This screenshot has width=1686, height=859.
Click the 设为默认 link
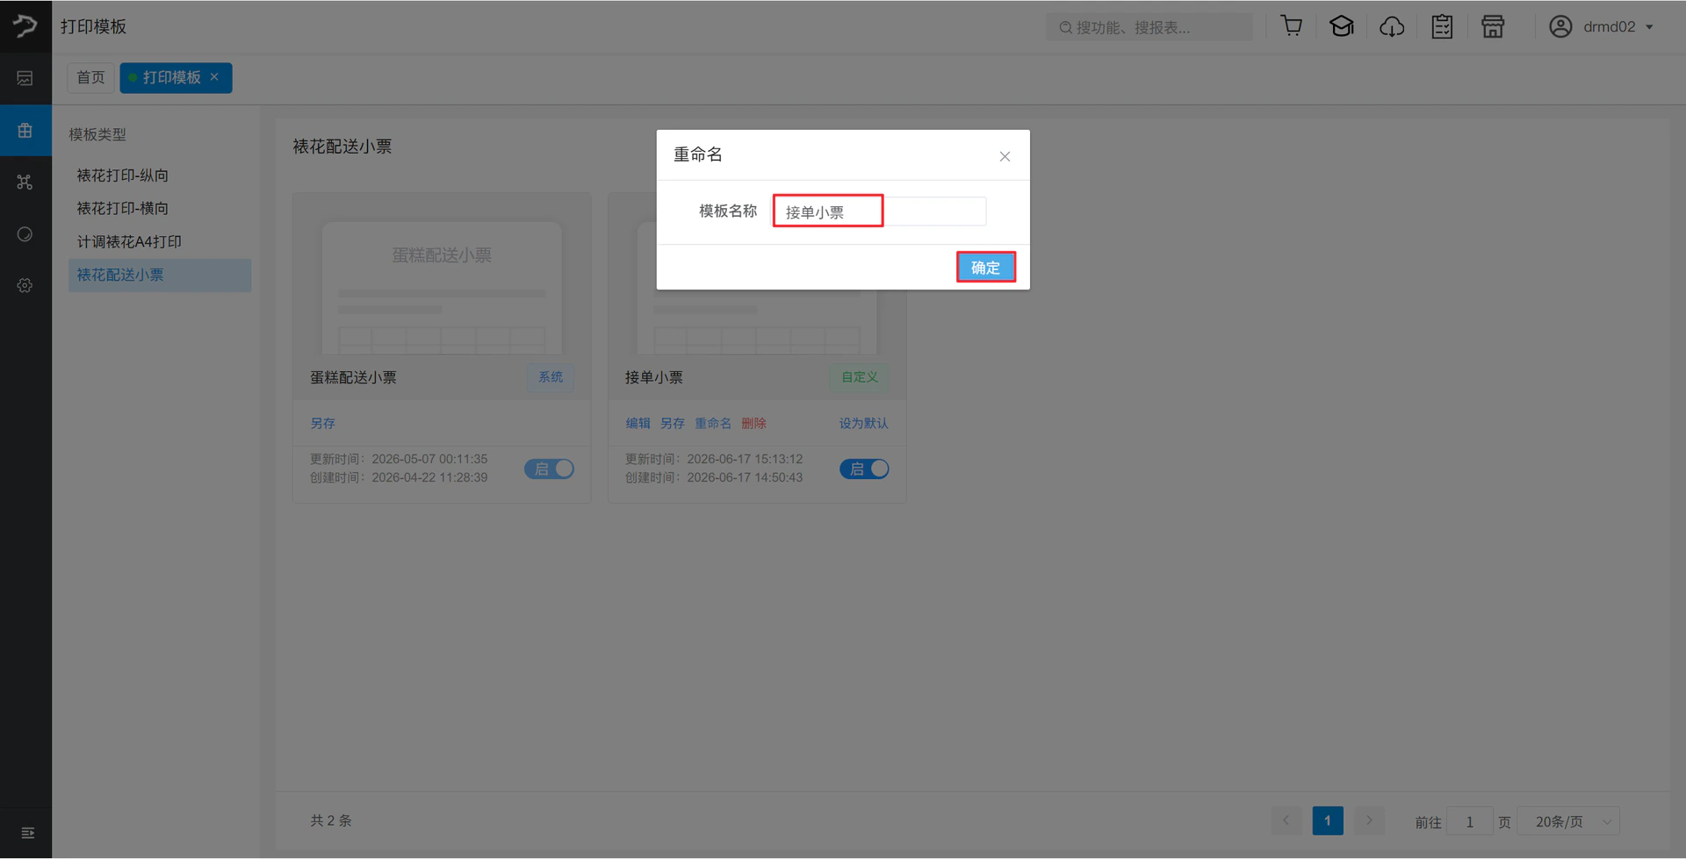[863, 423]
